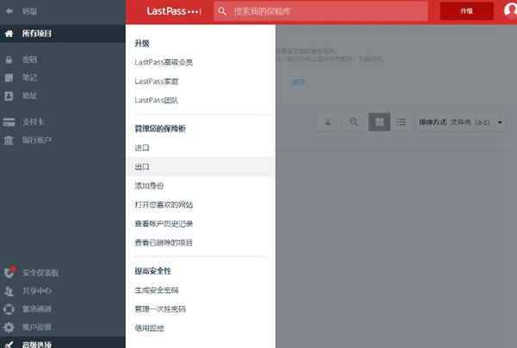
Task: Open 共享中心 people icon
Action: 9,291
